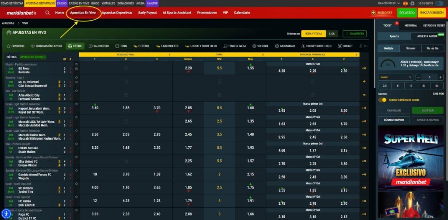Select the Cricket sport filter
This screenshot has height=220, width=448.
pos(345,46)
